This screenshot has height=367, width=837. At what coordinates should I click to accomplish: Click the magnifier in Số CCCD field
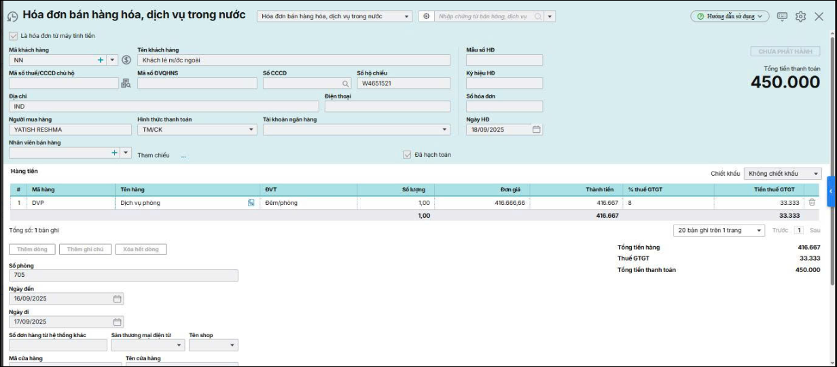[346, 83]
